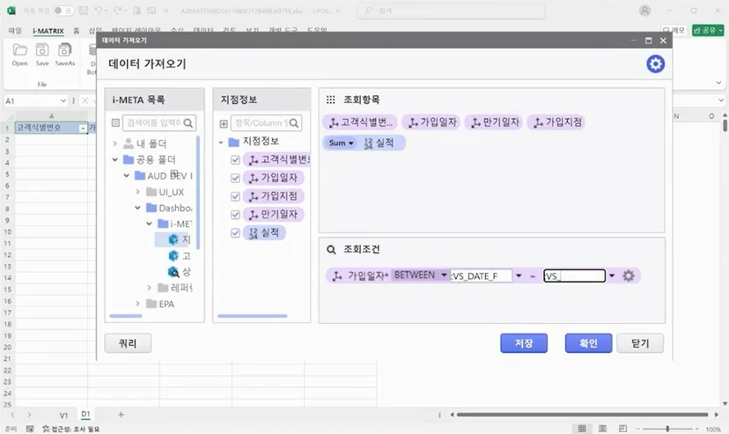This screenshot has height=434, width=729.
Task: Switch to Page Break Preview in the status bar
Action: coord(623,429)
